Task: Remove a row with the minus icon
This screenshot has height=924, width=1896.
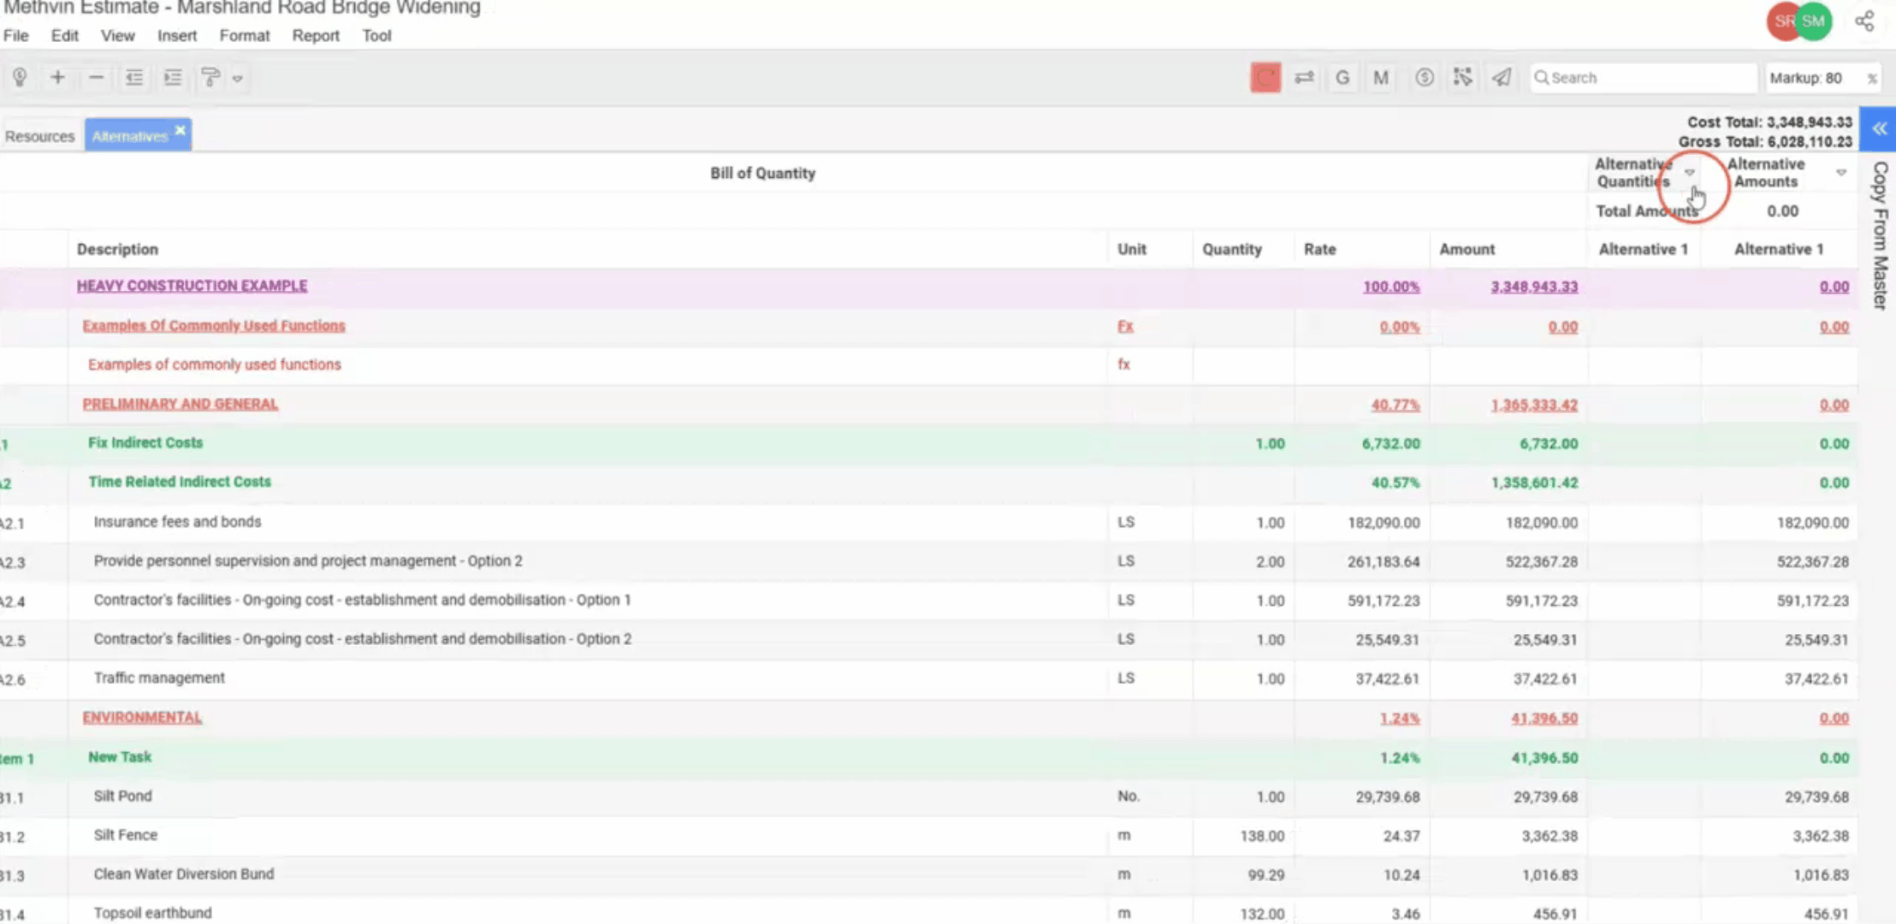Action: 96,78
